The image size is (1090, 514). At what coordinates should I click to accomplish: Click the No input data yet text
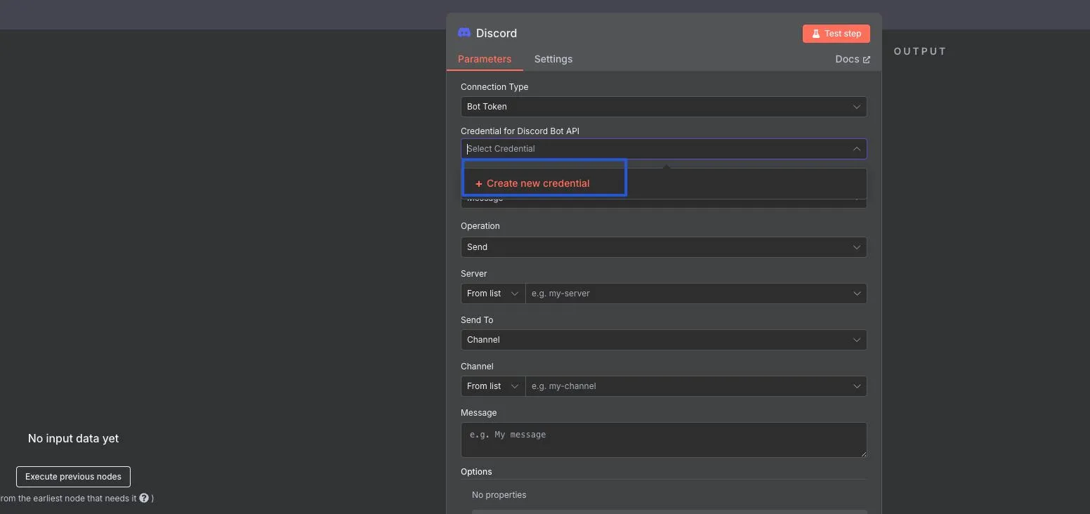pyautogui.click(x=74, y=438)
